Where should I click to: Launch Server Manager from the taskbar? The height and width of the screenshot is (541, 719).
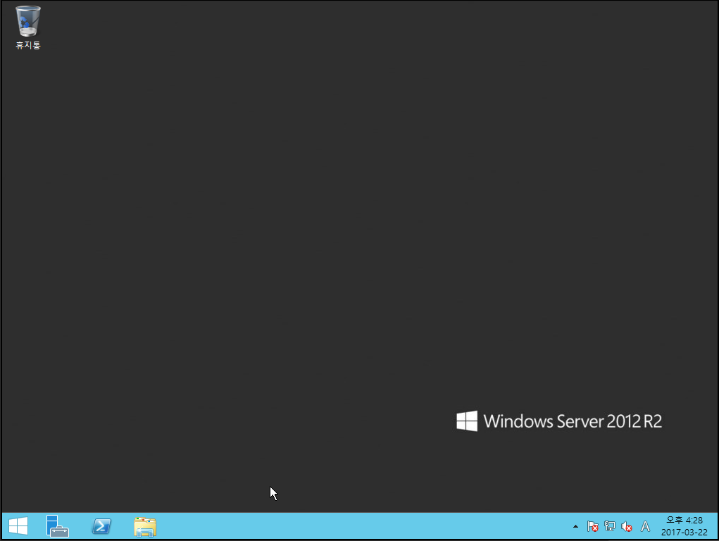[x=57, y=526]
